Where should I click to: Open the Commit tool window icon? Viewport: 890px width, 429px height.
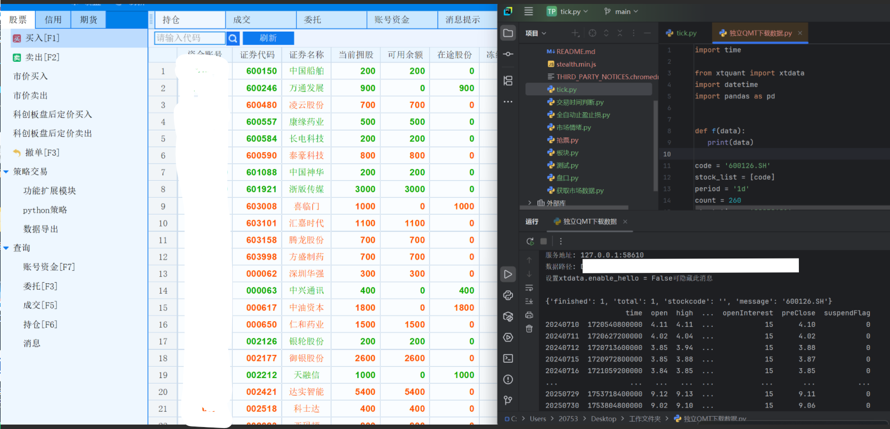tap(508, 54)
